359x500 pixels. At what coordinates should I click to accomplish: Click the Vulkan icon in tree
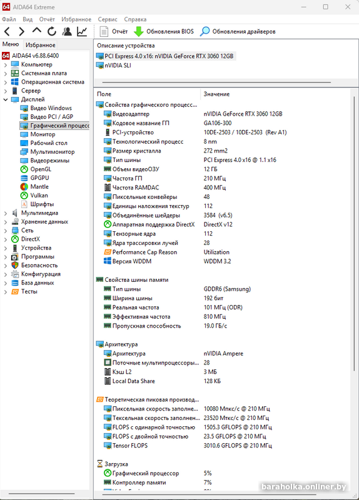(x=24, y=196)
